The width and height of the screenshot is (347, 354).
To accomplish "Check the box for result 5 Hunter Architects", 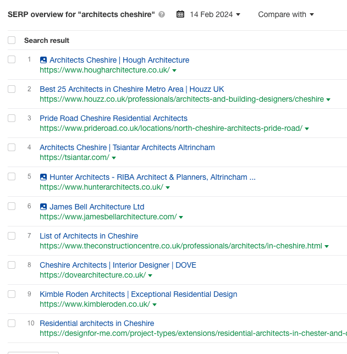I will pos(12,176).
